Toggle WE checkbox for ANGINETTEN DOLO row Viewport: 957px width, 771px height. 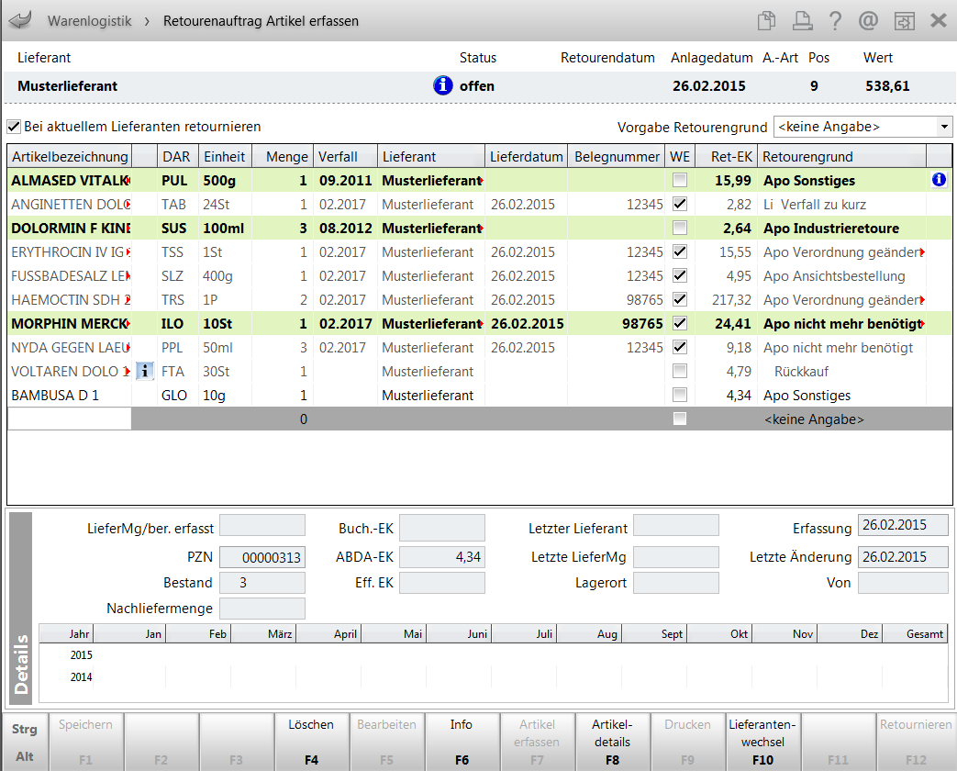coord(680,204)
